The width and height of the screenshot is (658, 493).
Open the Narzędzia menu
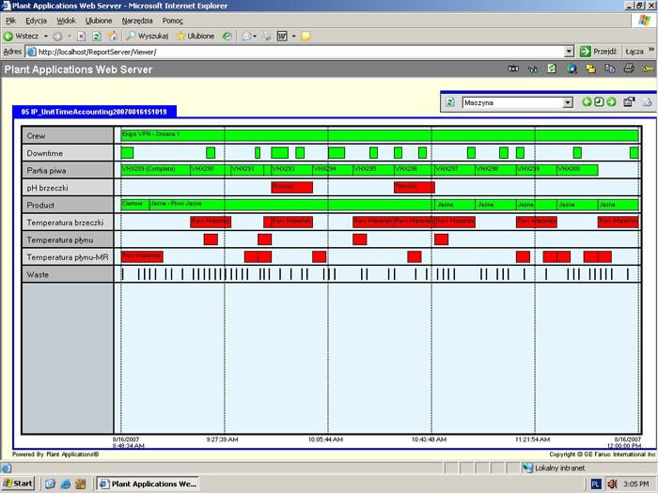click(137, 21)
